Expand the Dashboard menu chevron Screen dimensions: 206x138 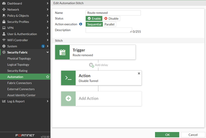[47, 3]
